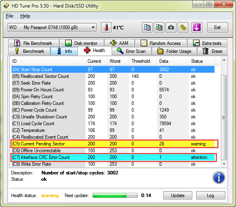Click the 1249 power cycle data value
The height and width of the screenshot is (207, 236).
(x=164, y=110)
